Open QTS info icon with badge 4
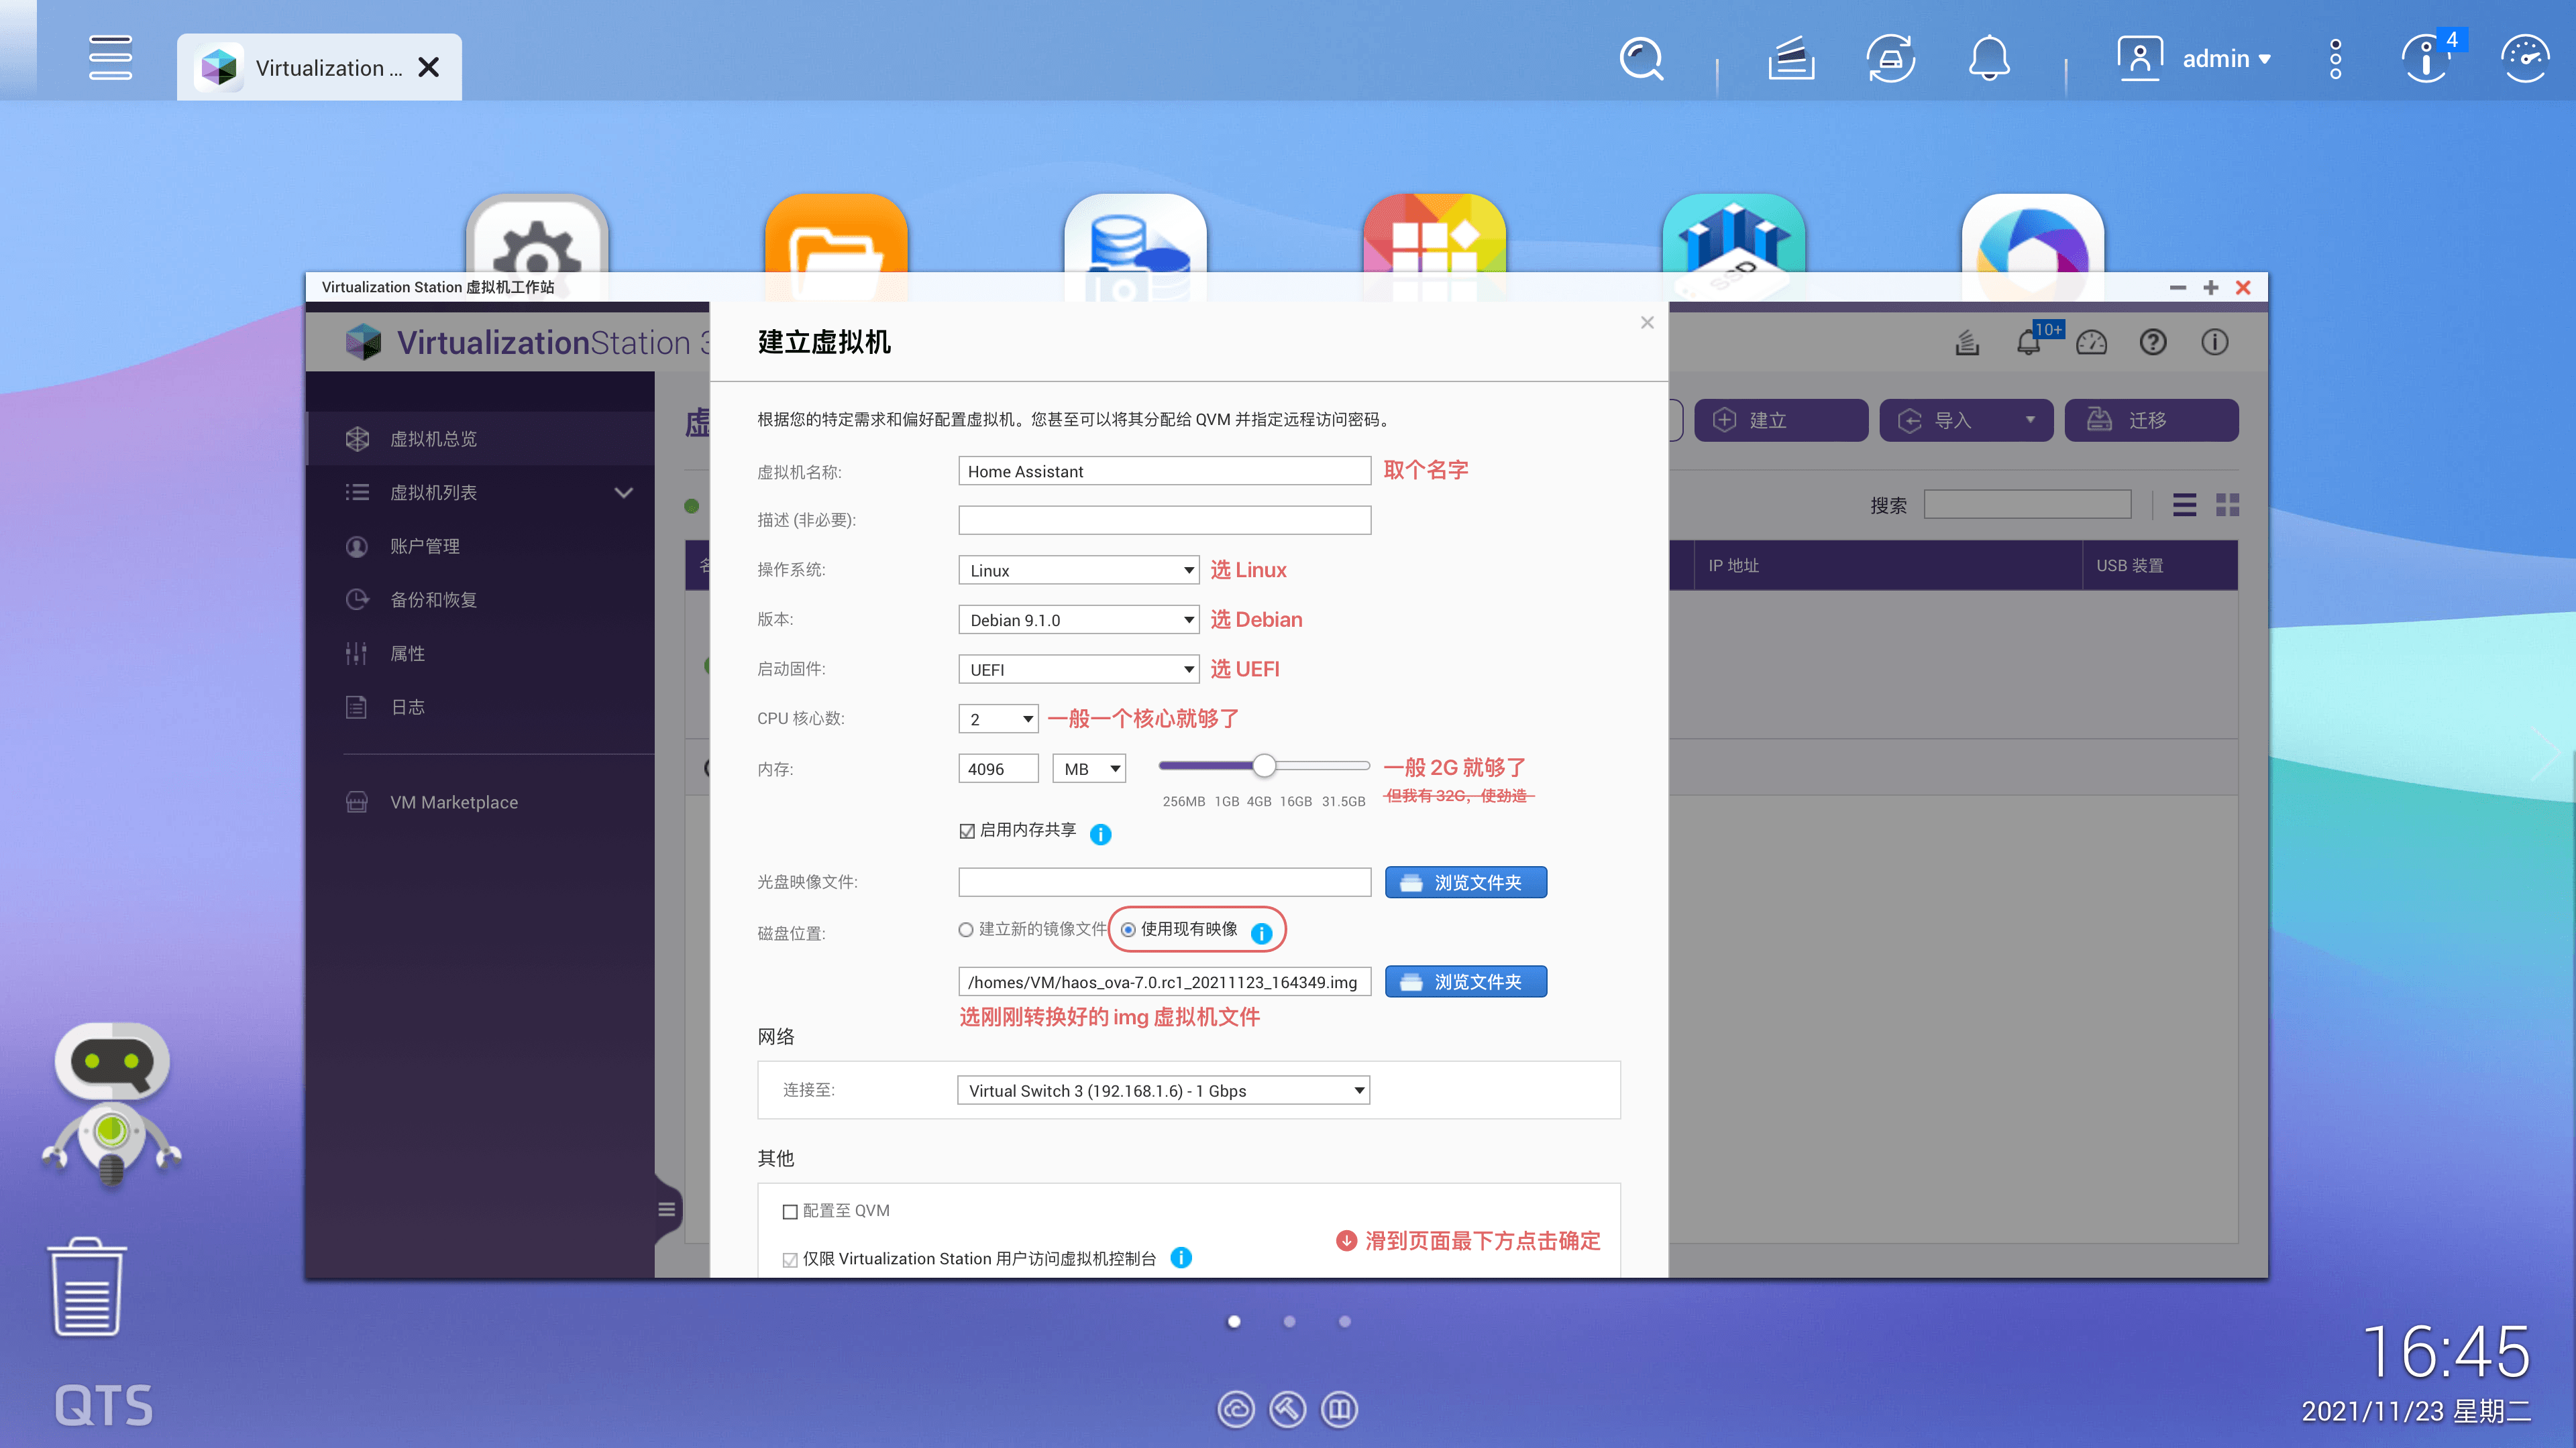This screenshot has height=1448, width=2576. (2426, 59)
